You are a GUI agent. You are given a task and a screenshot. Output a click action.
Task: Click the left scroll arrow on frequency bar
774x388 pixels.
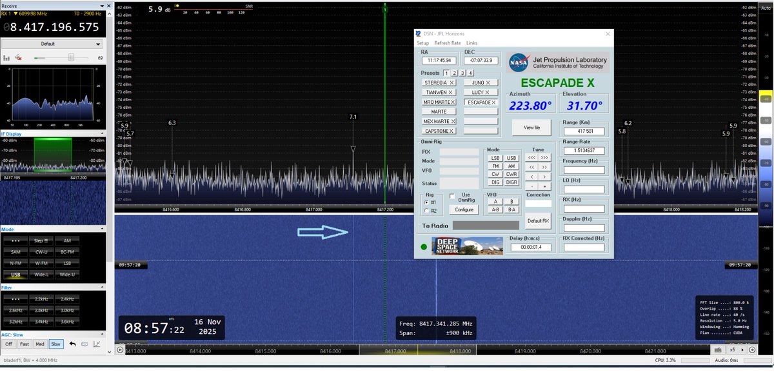120,350
